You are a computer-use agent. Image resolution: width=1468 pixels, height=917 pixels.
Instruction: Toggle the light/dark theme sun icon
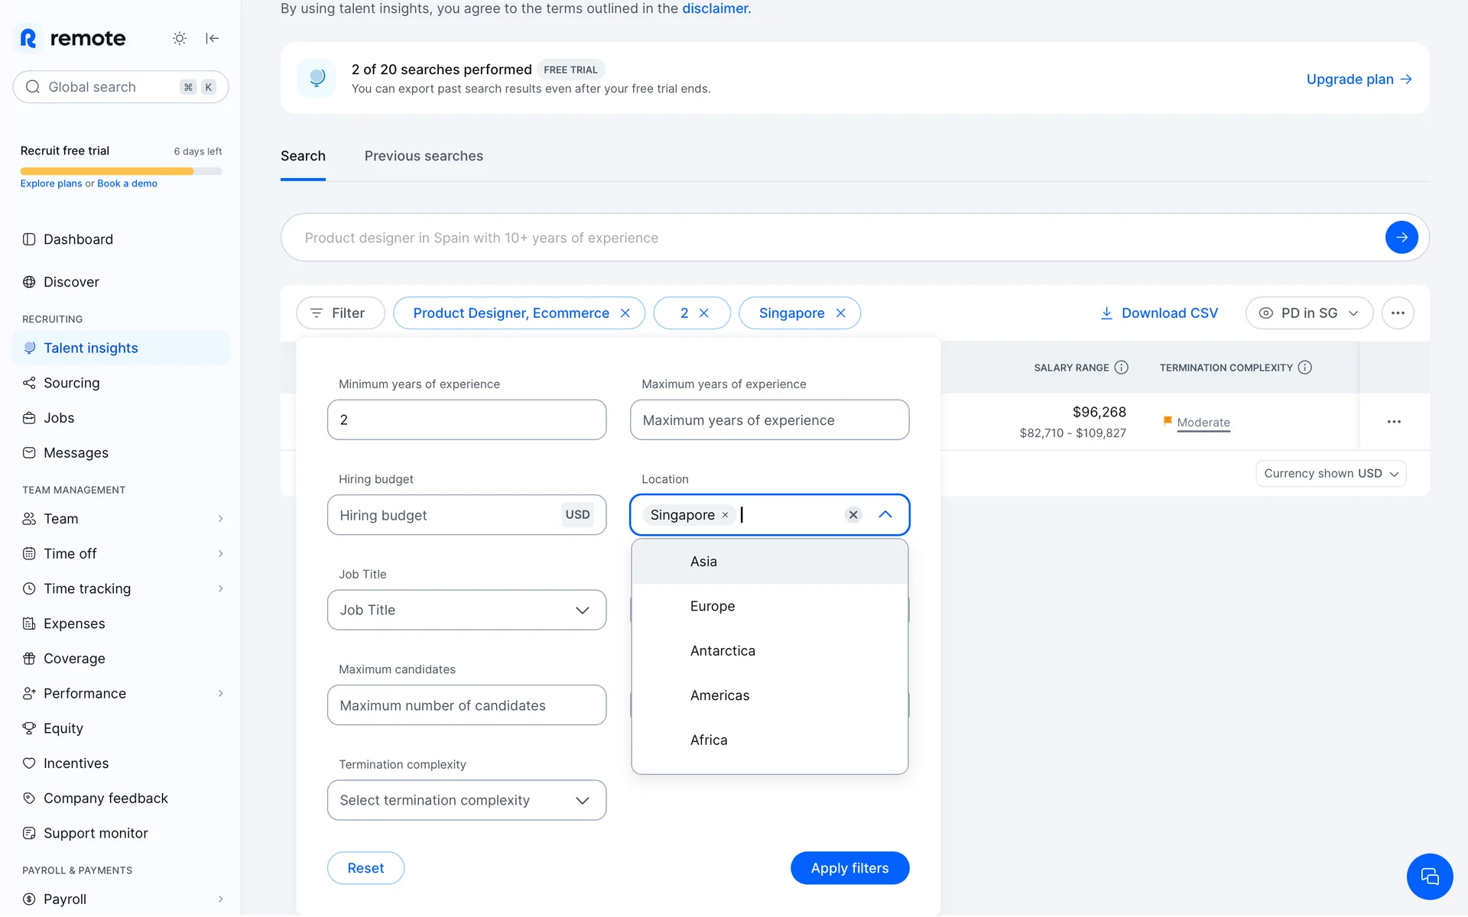[x=180, y=38]
